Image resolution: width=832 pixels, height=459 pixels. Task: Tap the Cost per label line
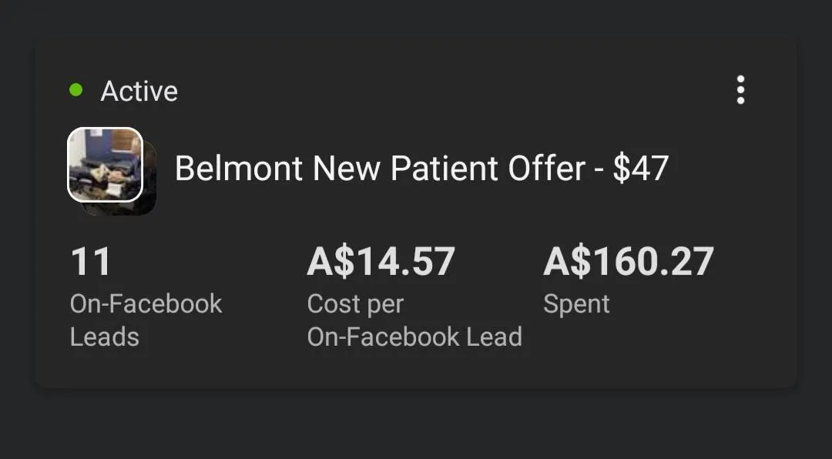(x=354, y=303)
